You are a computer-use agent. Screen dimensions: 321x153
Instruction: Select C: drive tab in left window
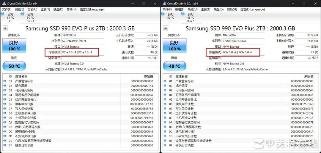[10, 17]
